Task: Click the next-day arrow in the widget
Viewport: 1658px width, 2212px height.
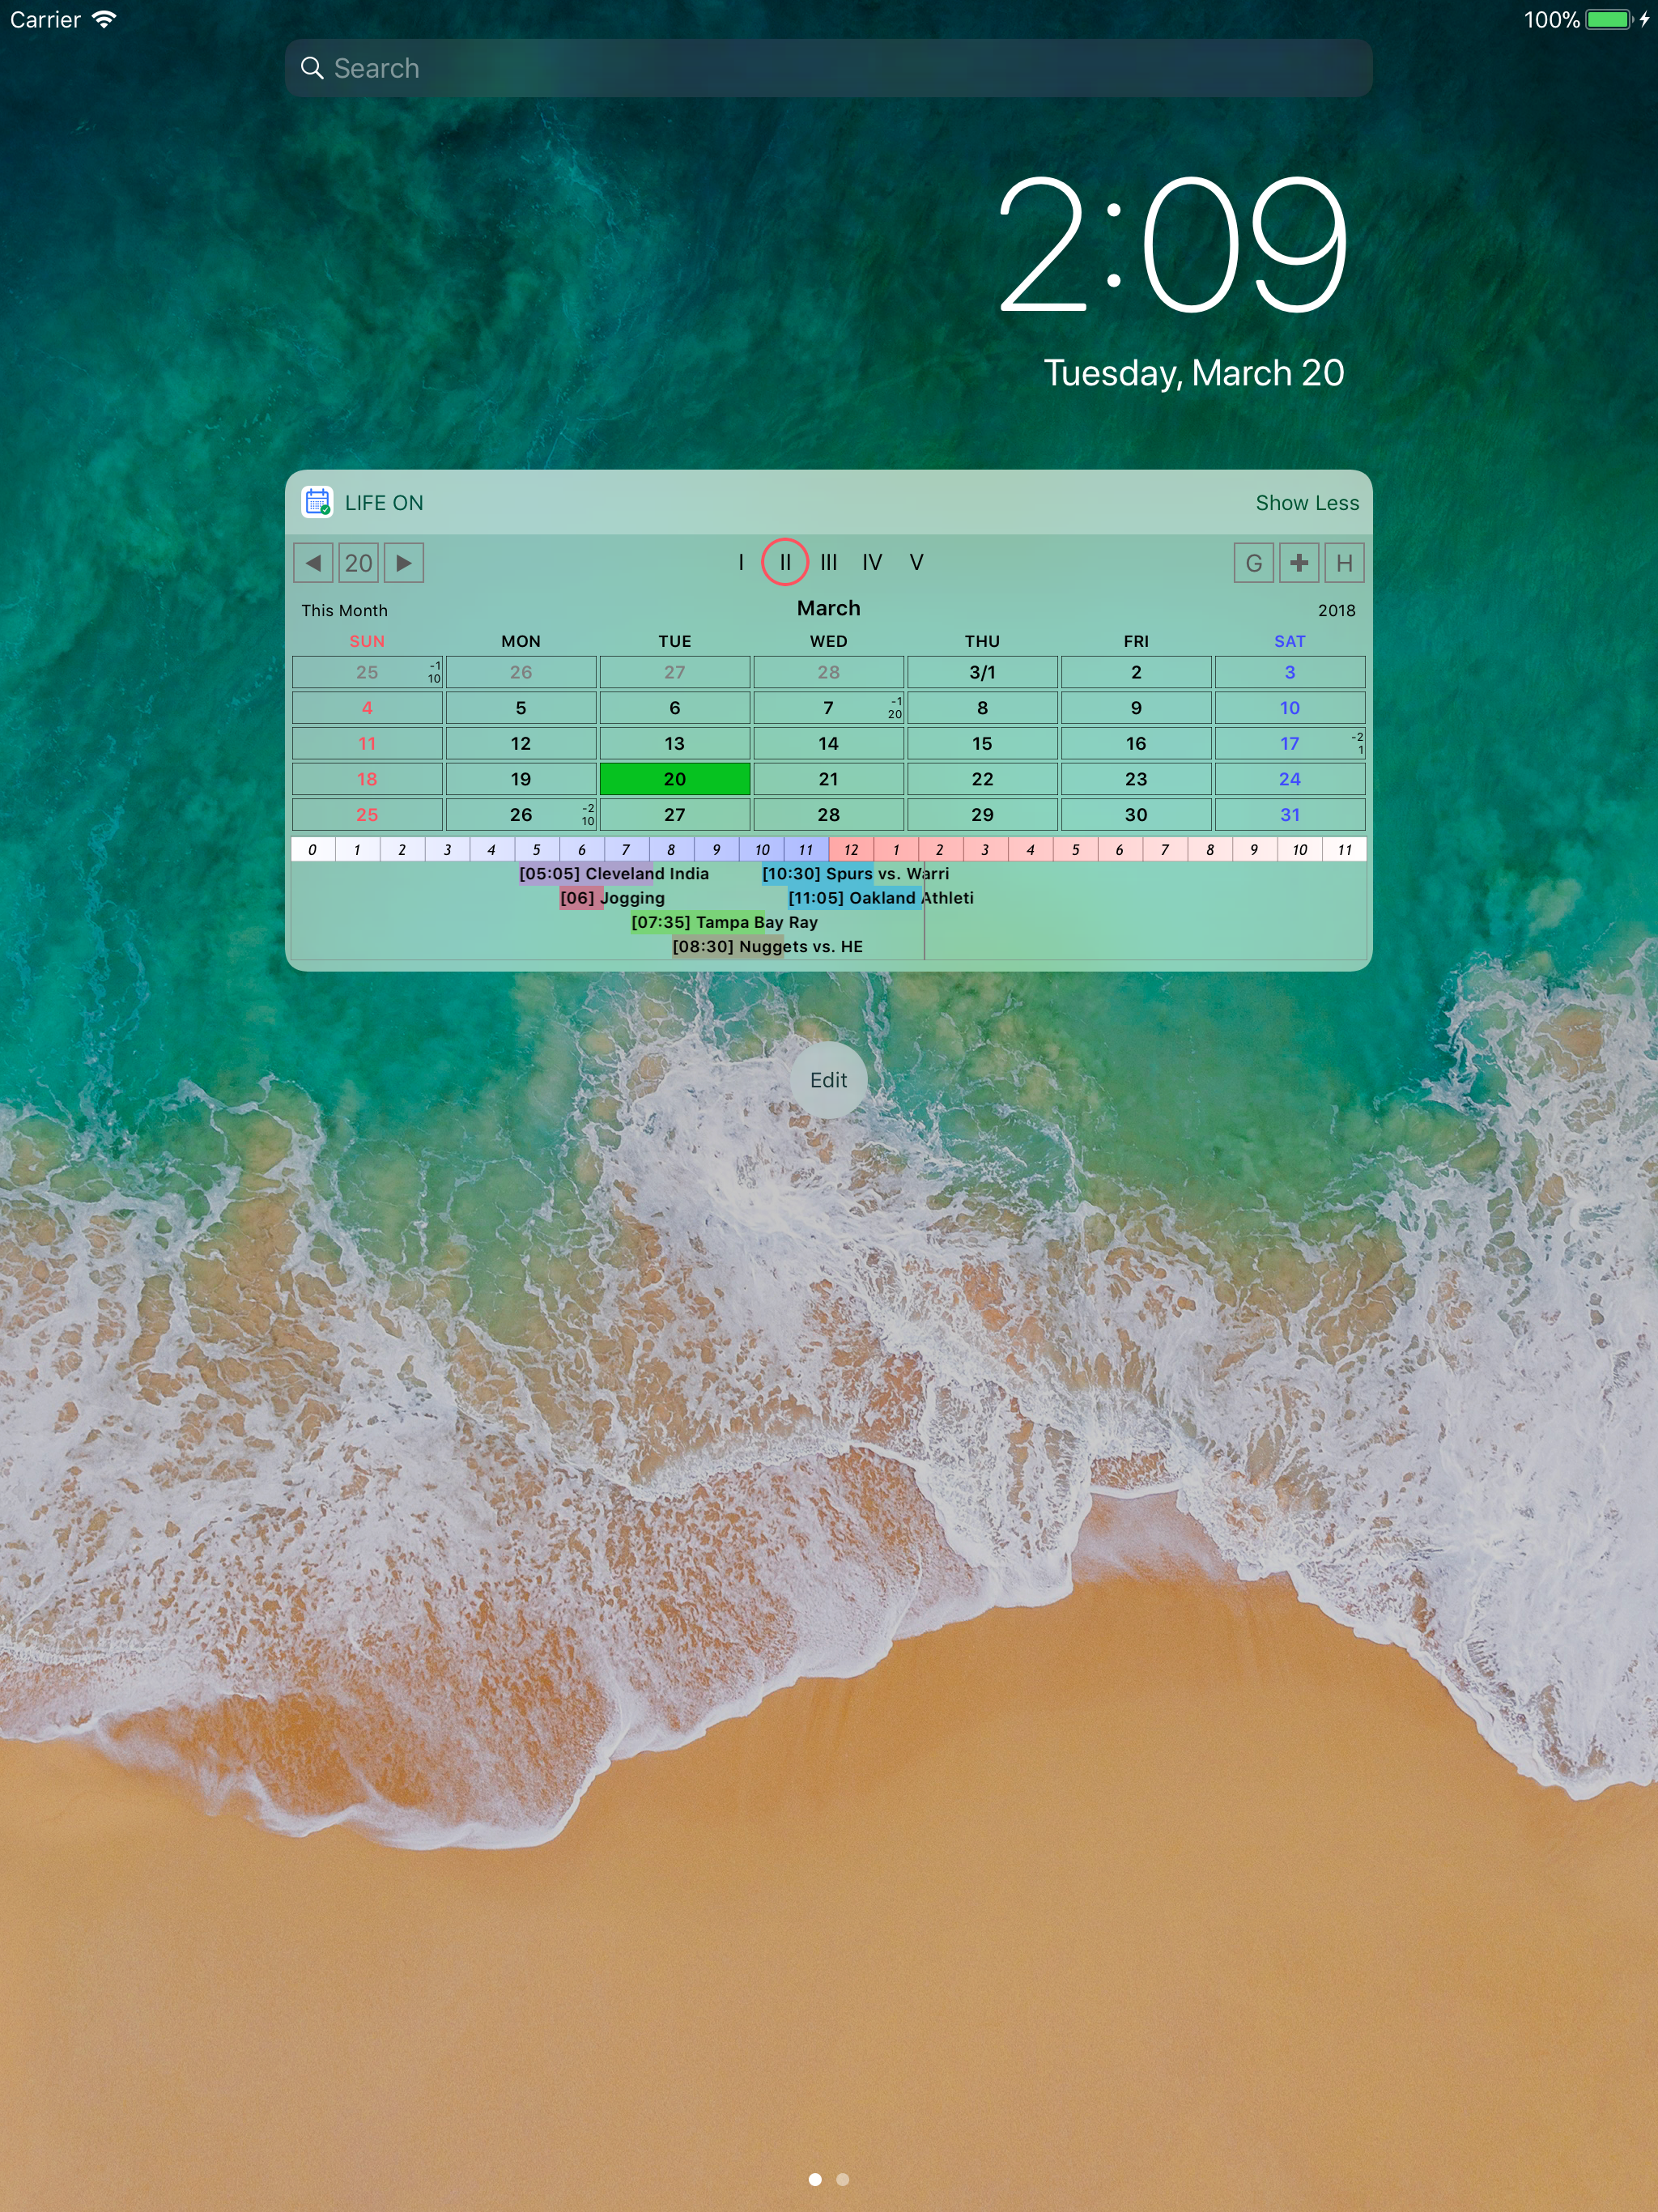Action: 405,563
